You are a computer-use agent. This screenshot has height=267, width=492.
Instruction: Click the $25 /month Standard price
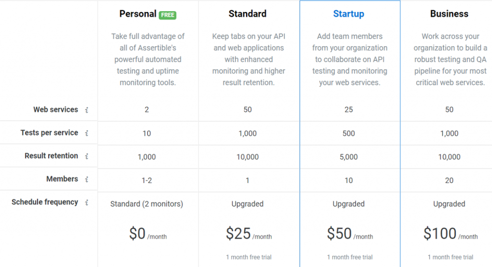248,234
